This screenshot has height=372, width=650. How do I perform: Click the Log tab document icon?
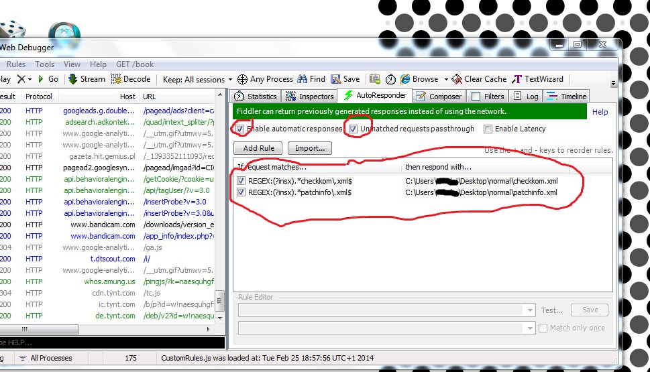coord(517,96)
